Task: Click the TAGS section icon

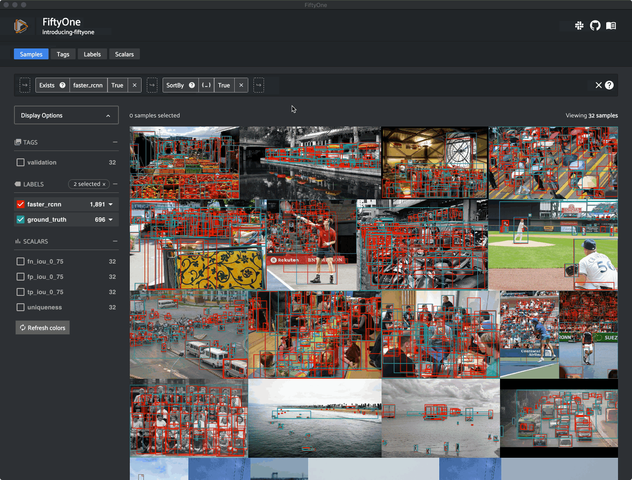Action: (18, 142)
